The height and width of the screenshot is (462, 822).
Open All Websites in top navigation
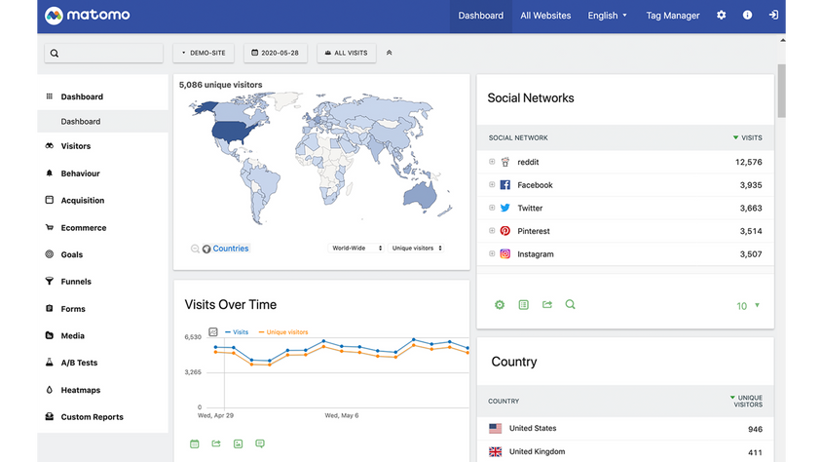[x=545, y=16]
